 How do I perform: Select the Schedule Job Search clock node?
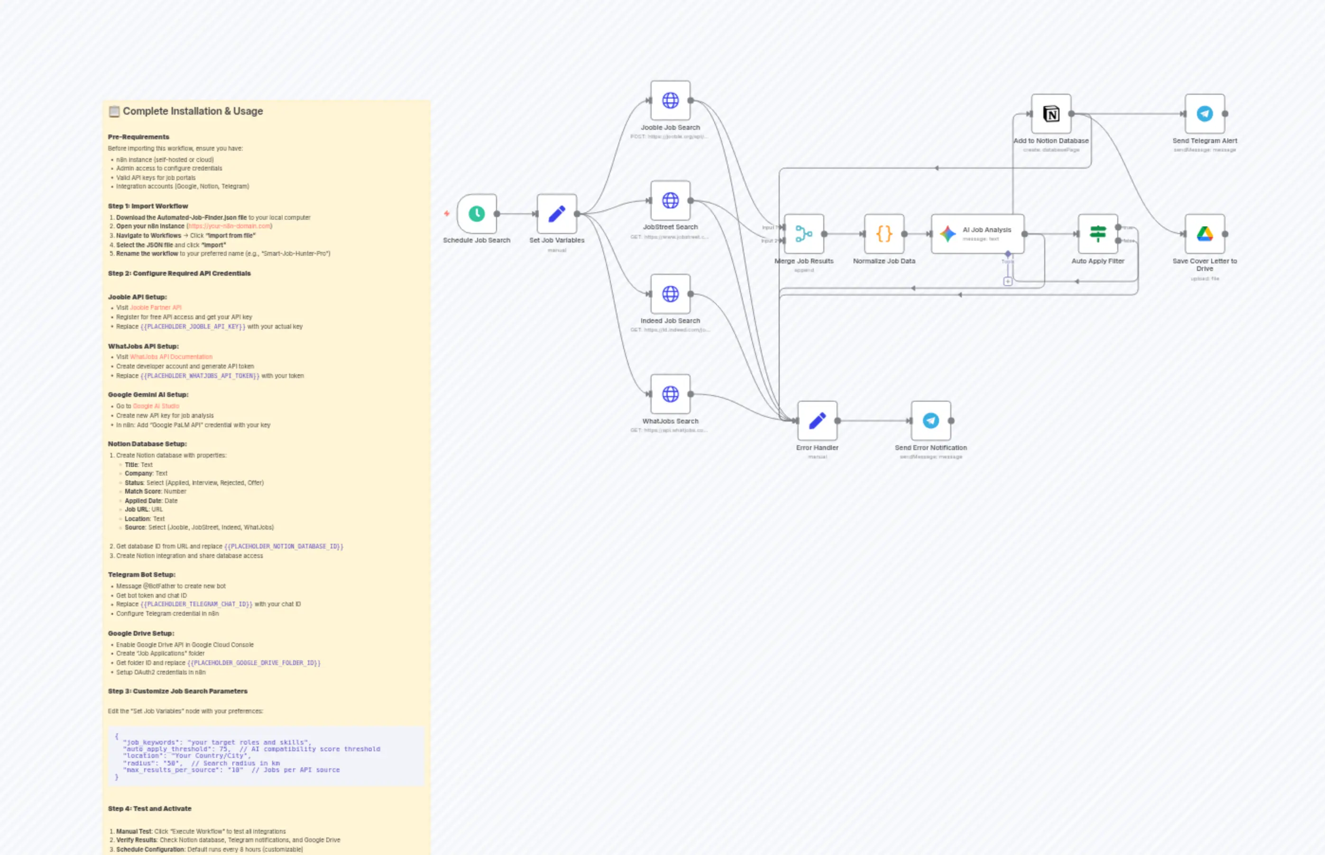tap(476, 213)
